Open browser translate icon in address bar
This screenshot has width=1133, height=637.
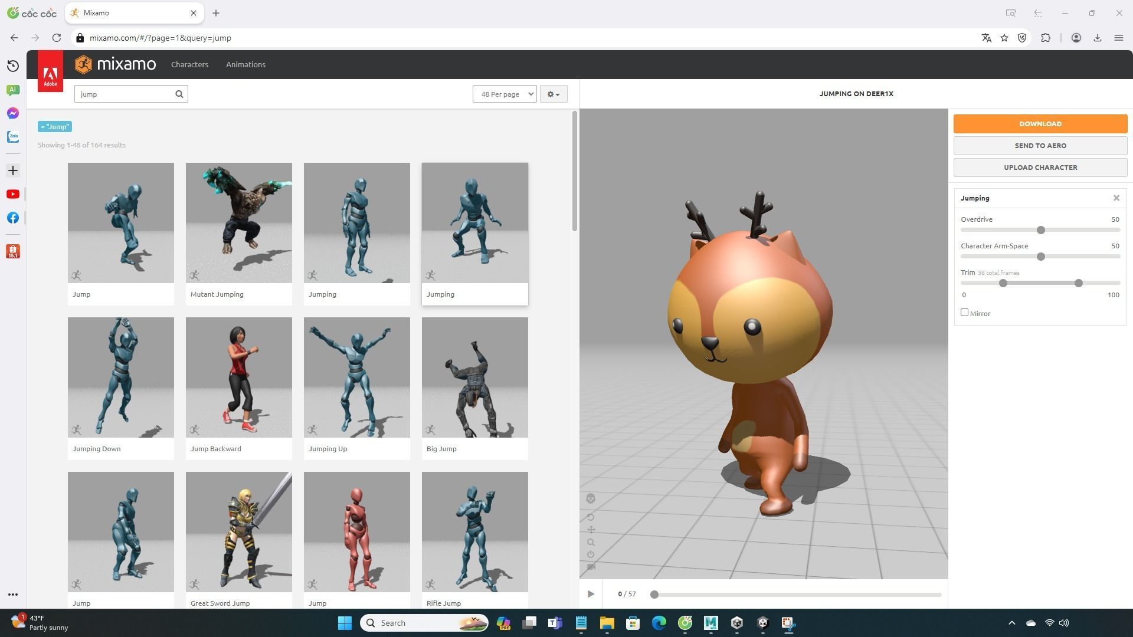click(986, 38)
